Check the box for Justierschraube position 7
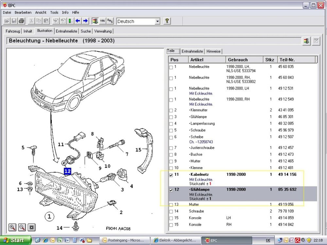327x245 pixels. [171, 148]
